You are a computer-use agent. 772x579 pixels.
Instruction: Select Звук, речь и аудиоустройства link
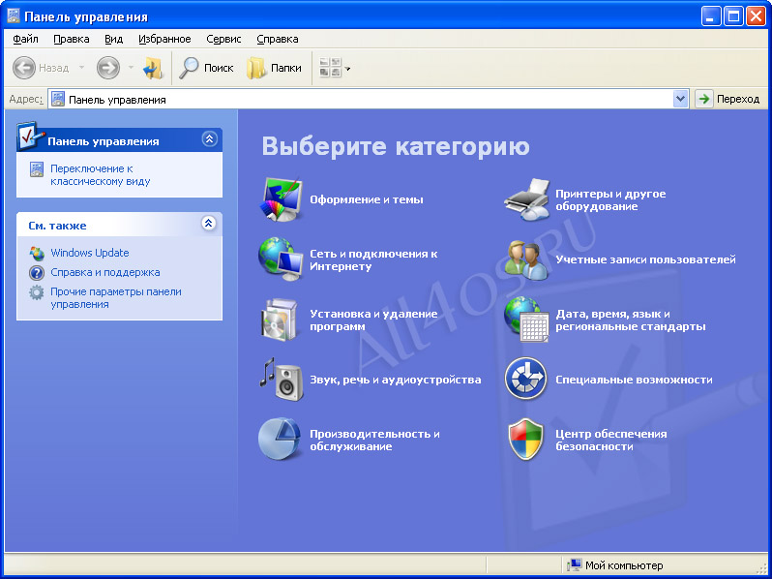point(396,380)
